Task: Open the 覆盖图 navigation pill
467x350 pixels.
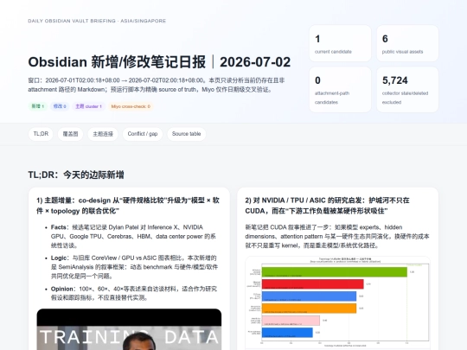Action: click(x=70, y=134)
